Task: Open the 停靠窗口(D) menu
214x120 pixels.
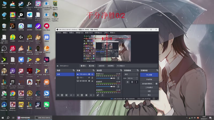Action: 79,33
